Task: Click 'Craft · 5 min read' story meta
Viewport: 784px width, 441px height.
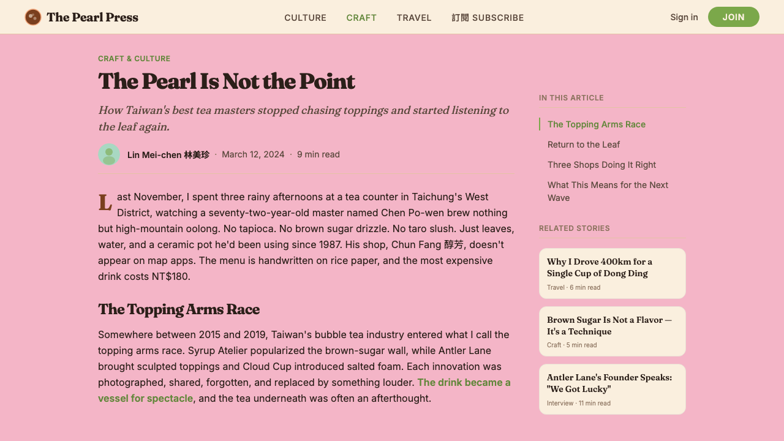Action: coord(572,345)
